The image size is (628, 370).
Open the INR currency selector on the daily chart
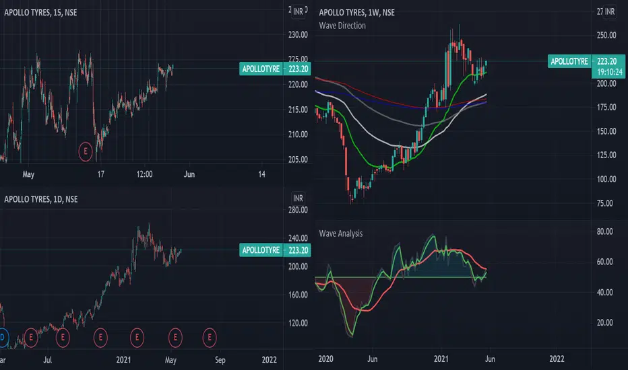pyautogui.click(x=298, y=198)
